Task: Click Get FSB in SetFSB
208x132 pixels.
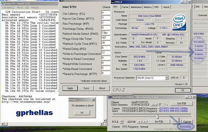Action: tap(181, 103)
